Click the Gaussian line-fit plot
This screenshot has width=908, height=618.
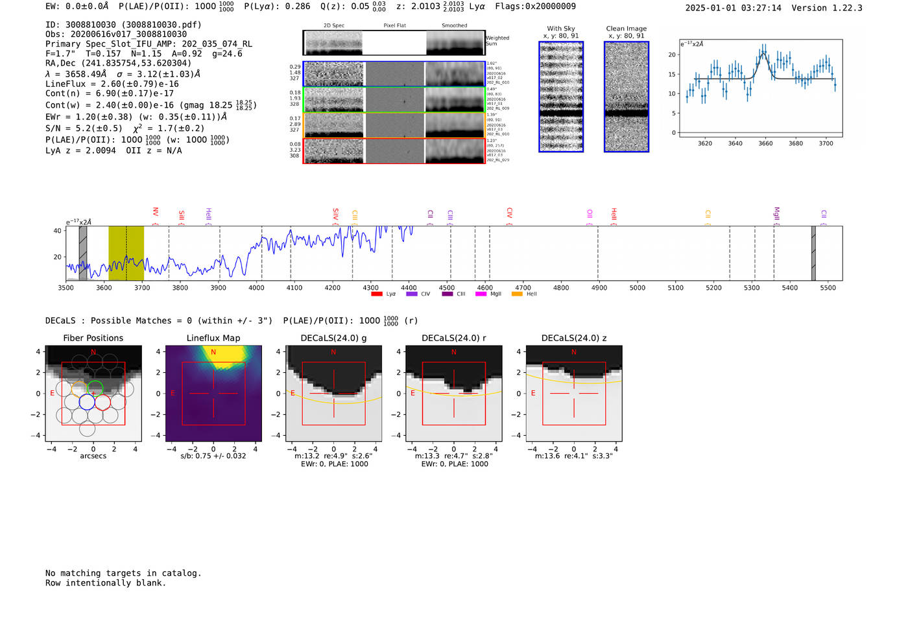point(760,88)
